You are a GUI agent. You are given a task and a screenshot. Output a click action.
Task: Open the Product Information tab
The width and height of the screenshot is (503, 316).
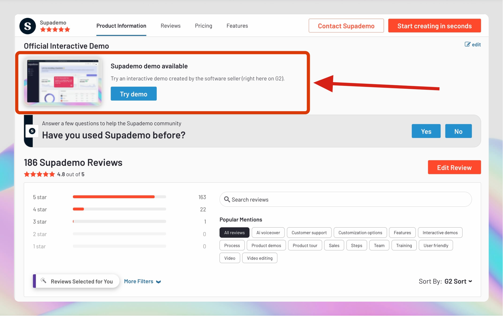[121, 26]
